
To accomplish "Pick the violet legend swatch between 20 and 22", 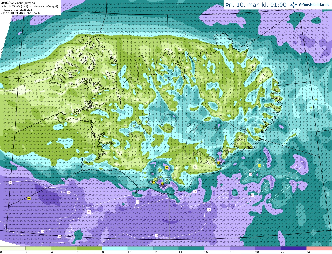I will (x=268, y=249).
